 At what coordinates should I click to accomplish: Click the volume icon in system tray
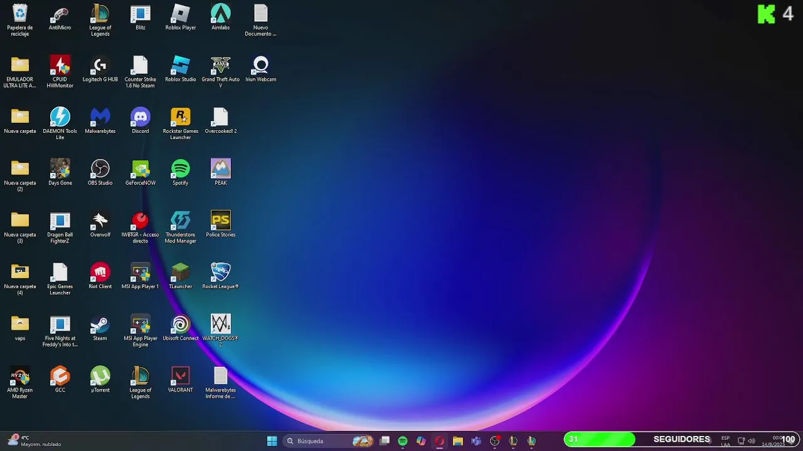coord(752,441)
